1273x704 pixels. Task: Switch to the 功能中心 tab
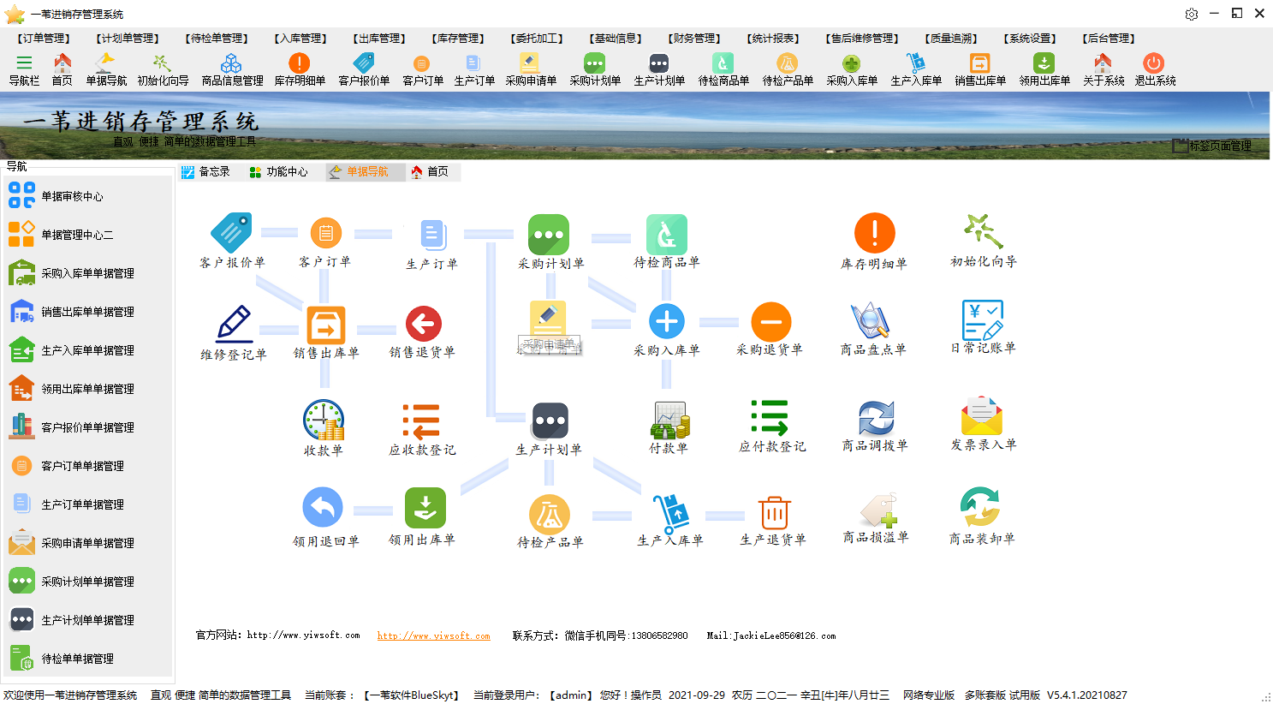(279, 172)
